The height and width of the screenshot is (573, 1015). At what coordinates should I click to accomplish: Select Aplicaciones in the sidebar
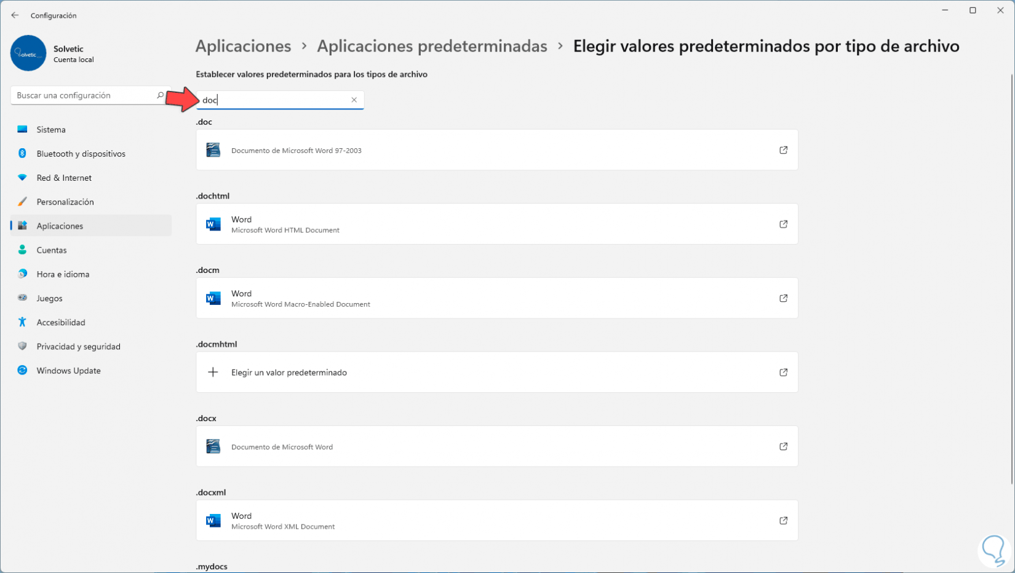click(x=91, y=226)
